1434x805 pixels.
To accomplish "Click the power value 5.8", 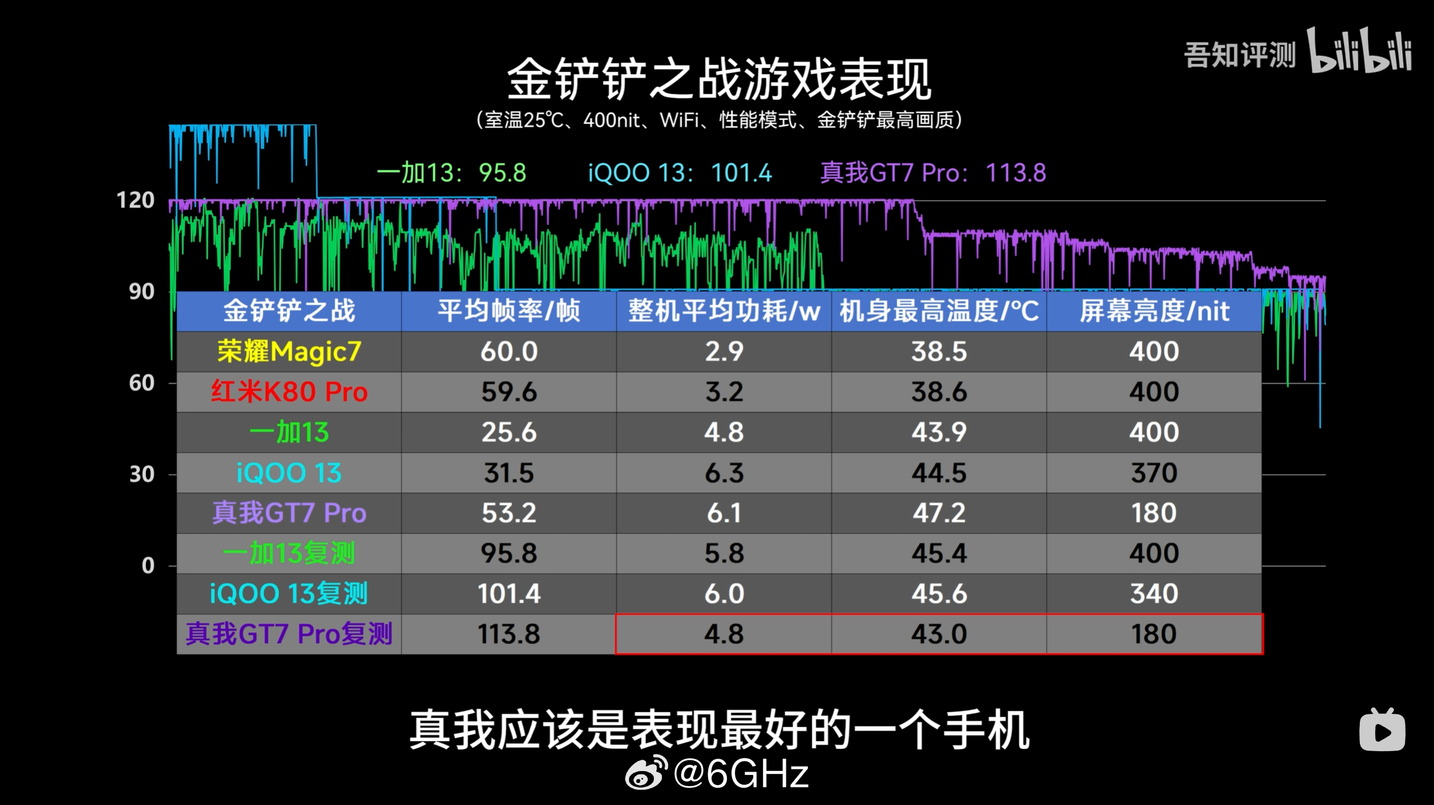I will click(x=724, y=553).
